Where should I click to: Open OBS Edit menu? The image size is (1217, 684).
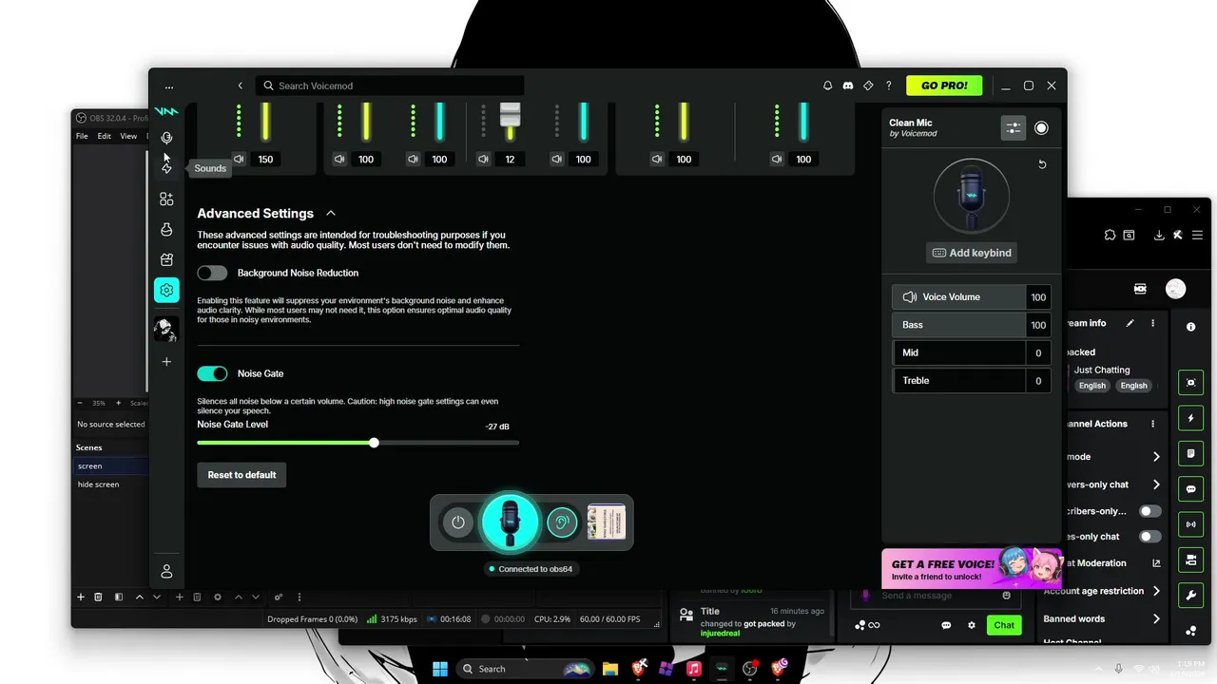point(105,136)
